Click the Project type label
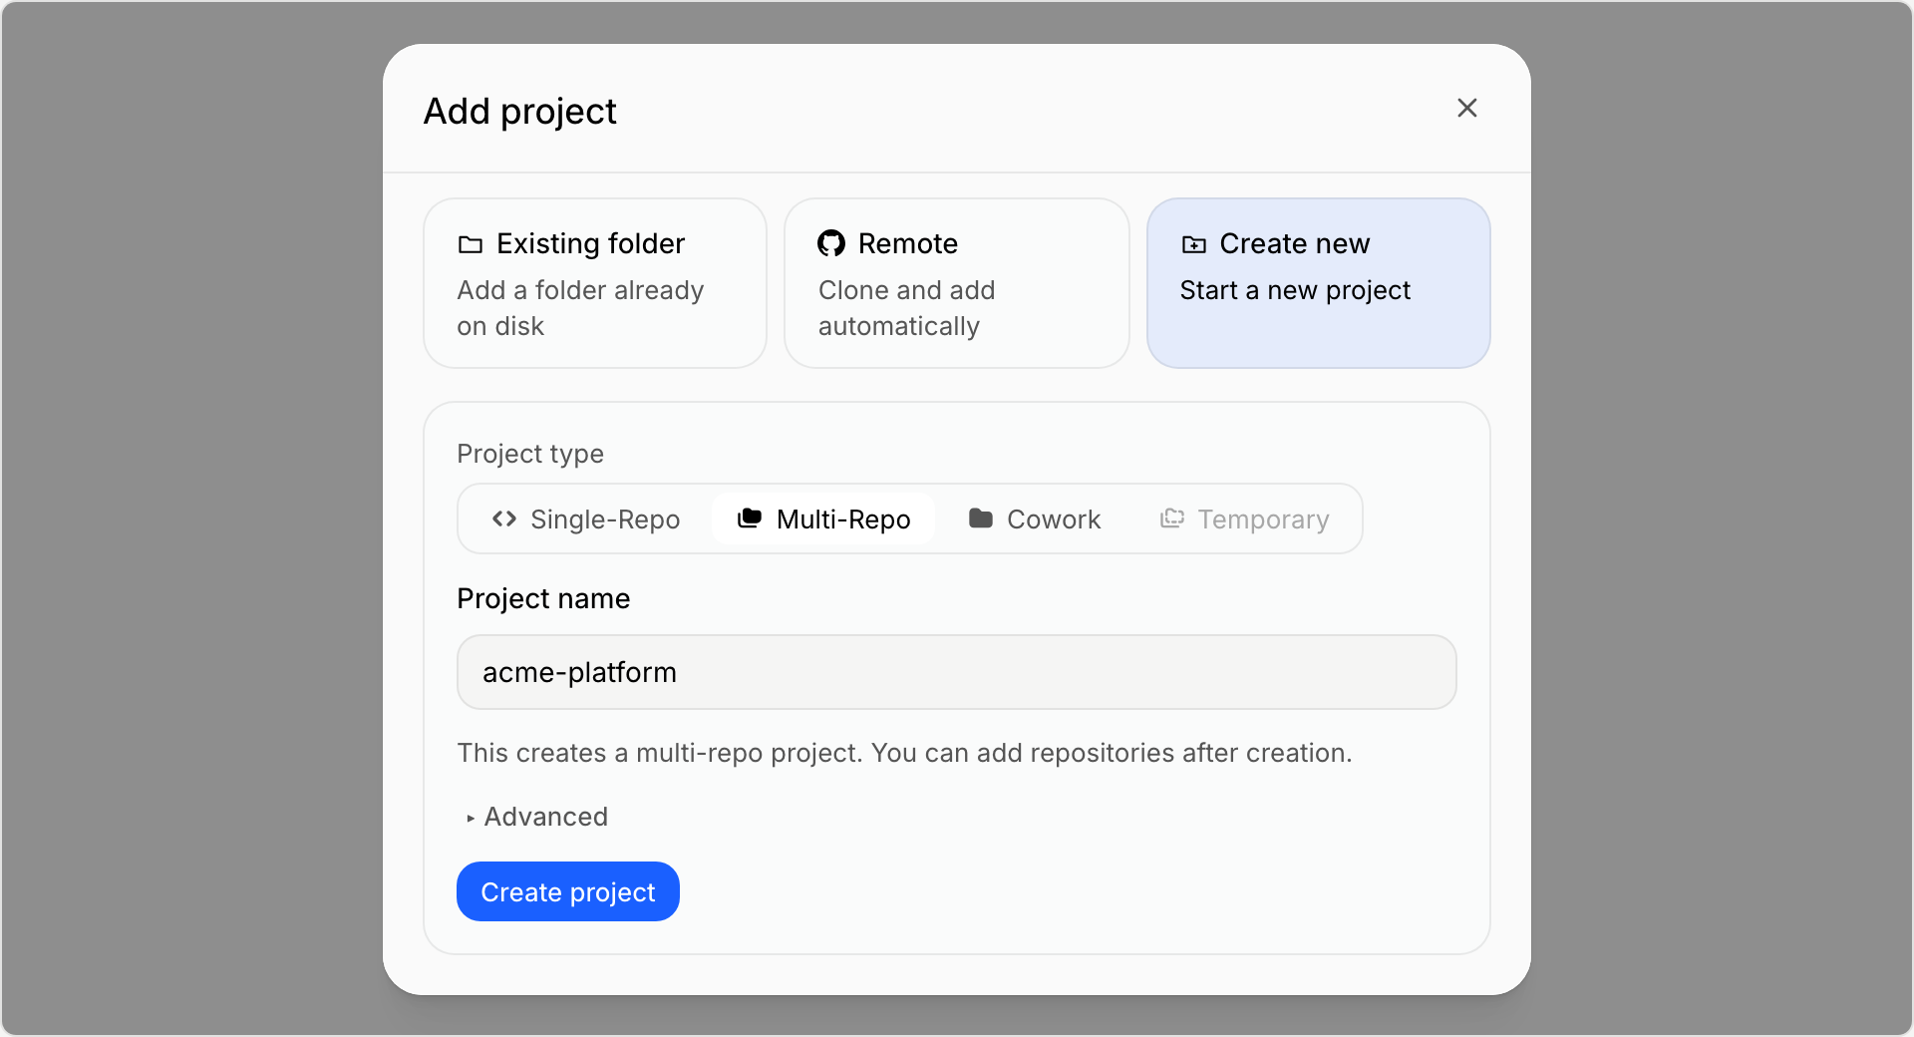The width and height of the screenshot is (1914, 1037). 530,454
